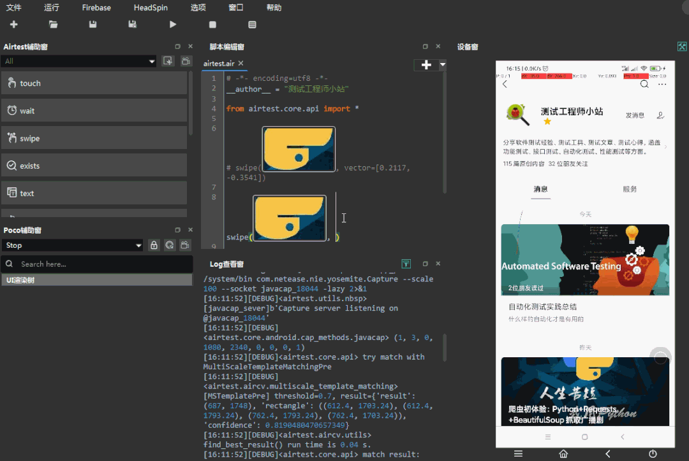Open the 运行 menu
The height and width of the screenshot is (461, 689).
52,8
